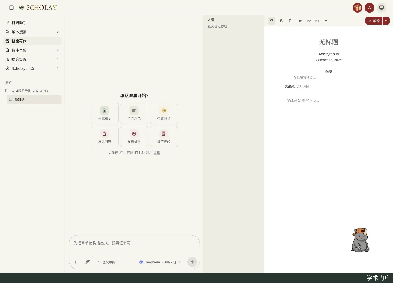Choose the 整篇翻译 starter card
Image resolution: width=393 pixels, height=283 pixels.
(164, 113)
